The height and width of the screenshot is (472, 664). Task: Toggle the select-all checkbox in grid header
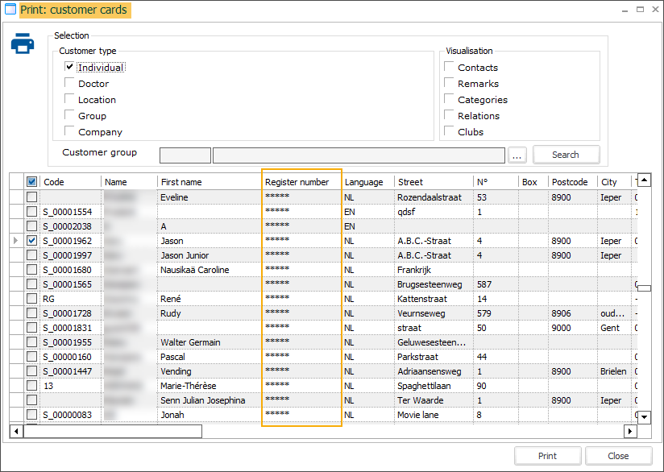(31, 182)
